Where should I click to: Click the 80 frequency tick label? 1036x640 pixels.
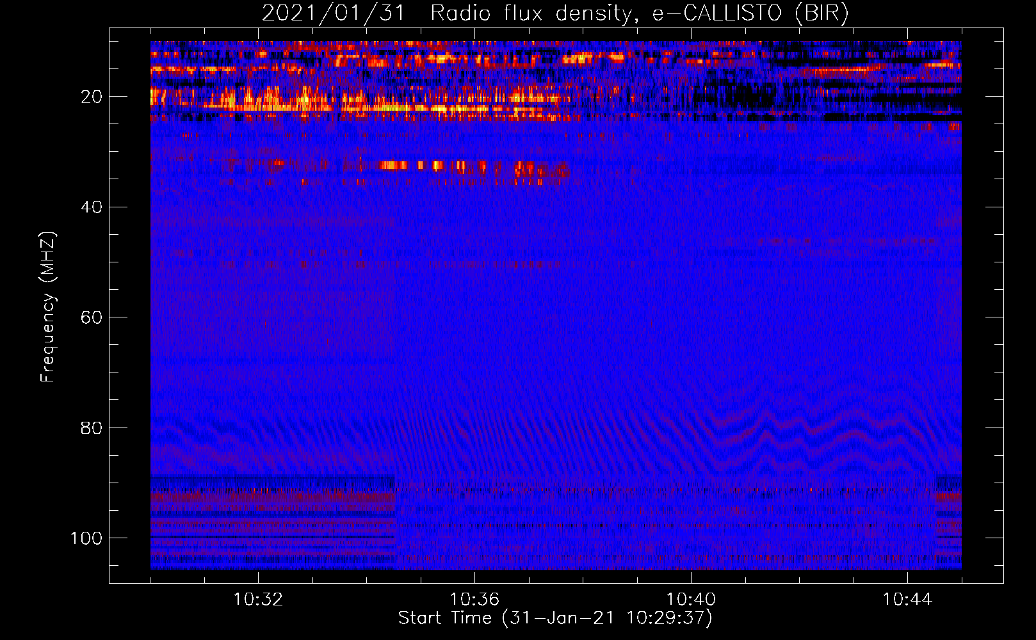[92, 428]
